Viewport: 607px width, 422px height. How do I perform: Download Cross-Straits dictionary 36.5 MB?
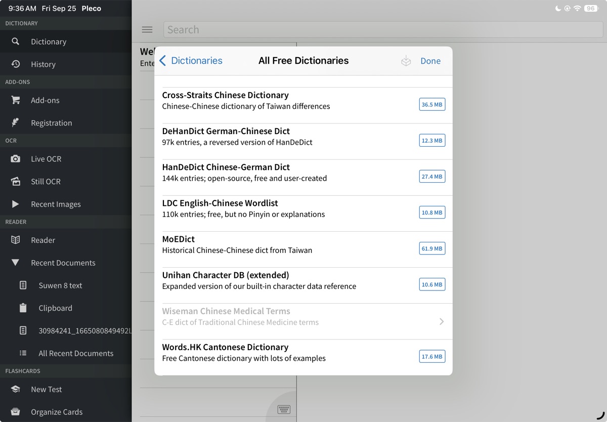tap(432, 105)
